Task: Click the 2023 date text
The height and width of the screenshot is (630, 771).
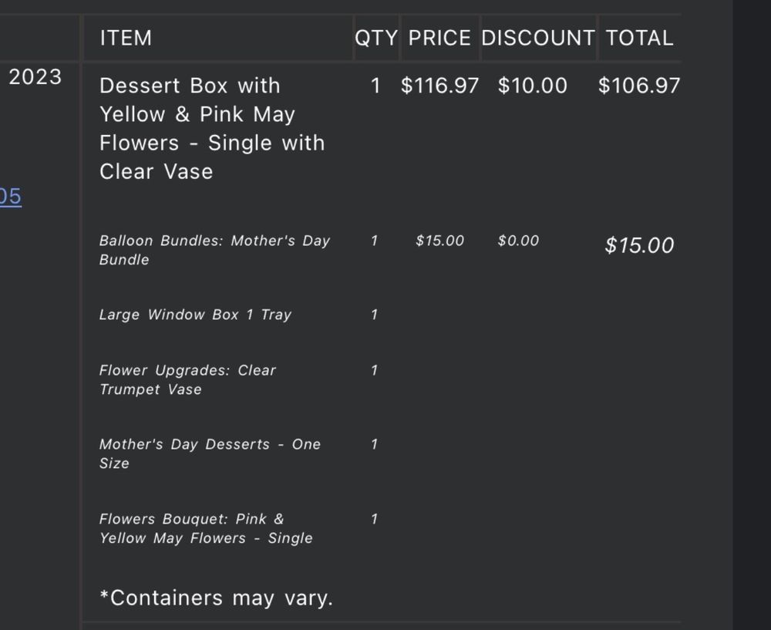Action: pos(35,76)
